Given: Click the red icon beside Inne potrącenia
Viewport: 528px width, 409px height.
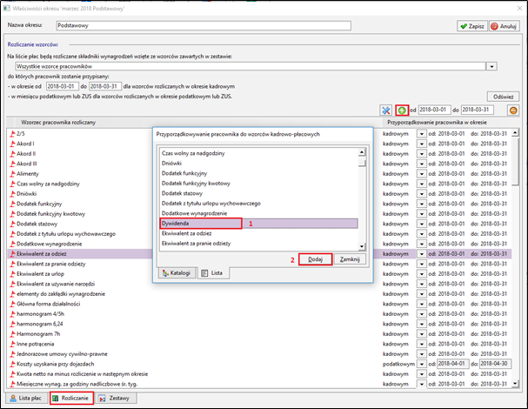Looking at the screenshot, I should click(x=12, y=344).
